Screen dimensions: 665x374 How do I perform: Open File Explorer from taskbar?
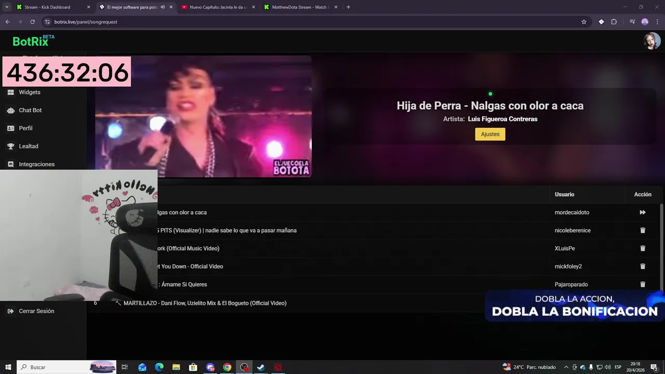pyautogui.click(x=176, y=367)
